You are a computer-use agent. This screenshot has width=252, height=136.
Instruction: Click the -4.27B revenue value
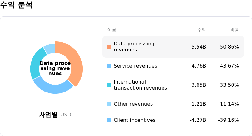tap(198, 120)
